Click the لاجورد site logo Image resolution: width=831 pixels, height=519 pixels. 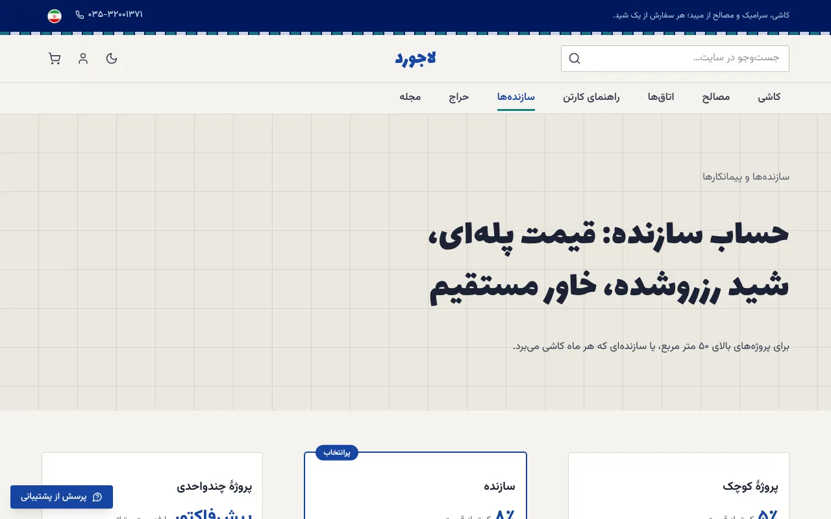[x=415, y=58]
